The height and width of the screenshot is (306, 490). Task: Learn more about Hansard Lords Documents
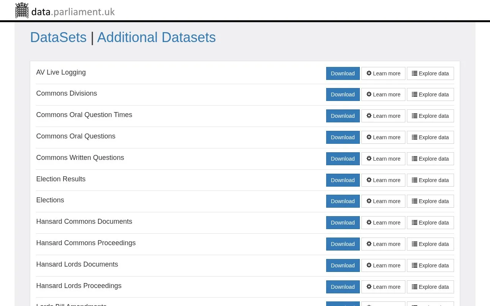383,265
